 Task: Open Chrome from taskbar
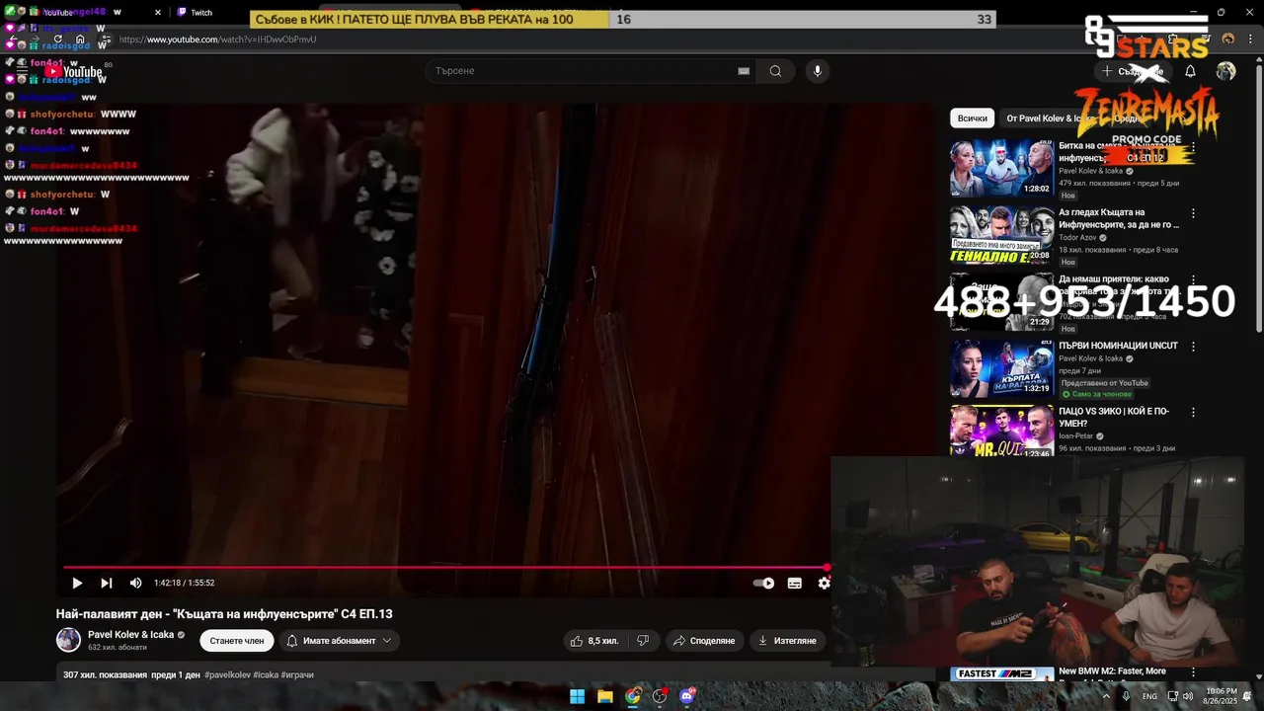click(x=633, y=696)
